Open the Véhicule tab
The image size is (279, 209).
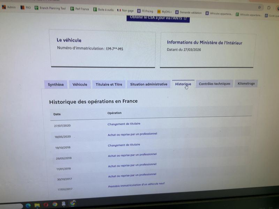(x=80, y=84)
